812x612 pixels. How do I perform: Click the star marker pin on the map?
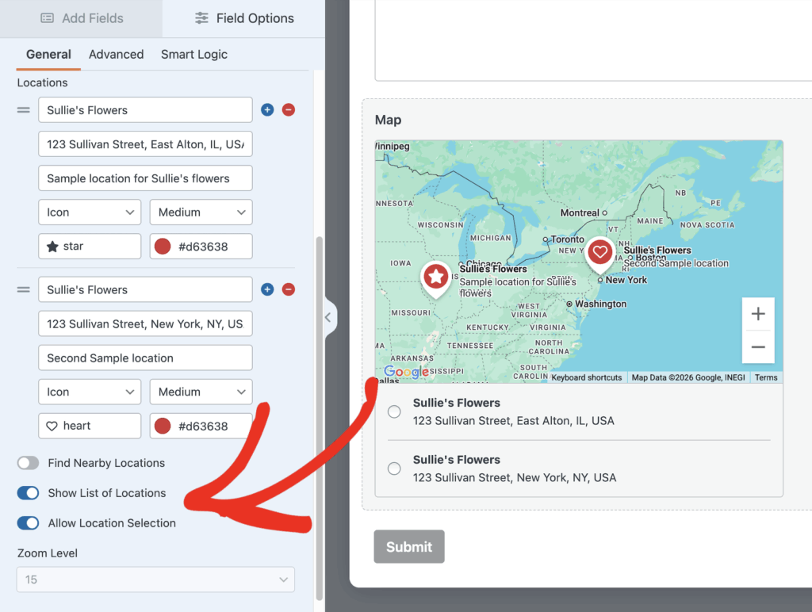[x=435, y=277]
